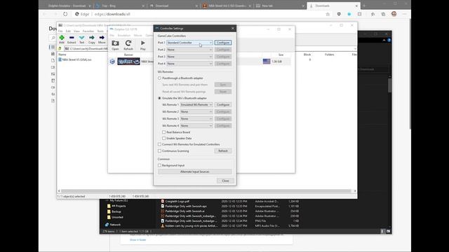Viewport: 449px width, 252px height.
Task: Click the Test icon in 7-Zip toolbar
Action: click(82, 38)
